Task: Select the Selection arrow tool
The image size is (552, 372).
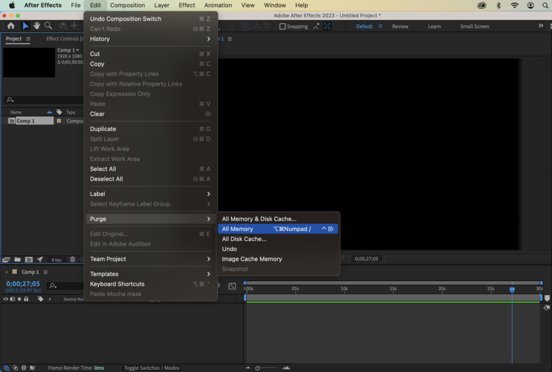Action: (x=25, y=26)
